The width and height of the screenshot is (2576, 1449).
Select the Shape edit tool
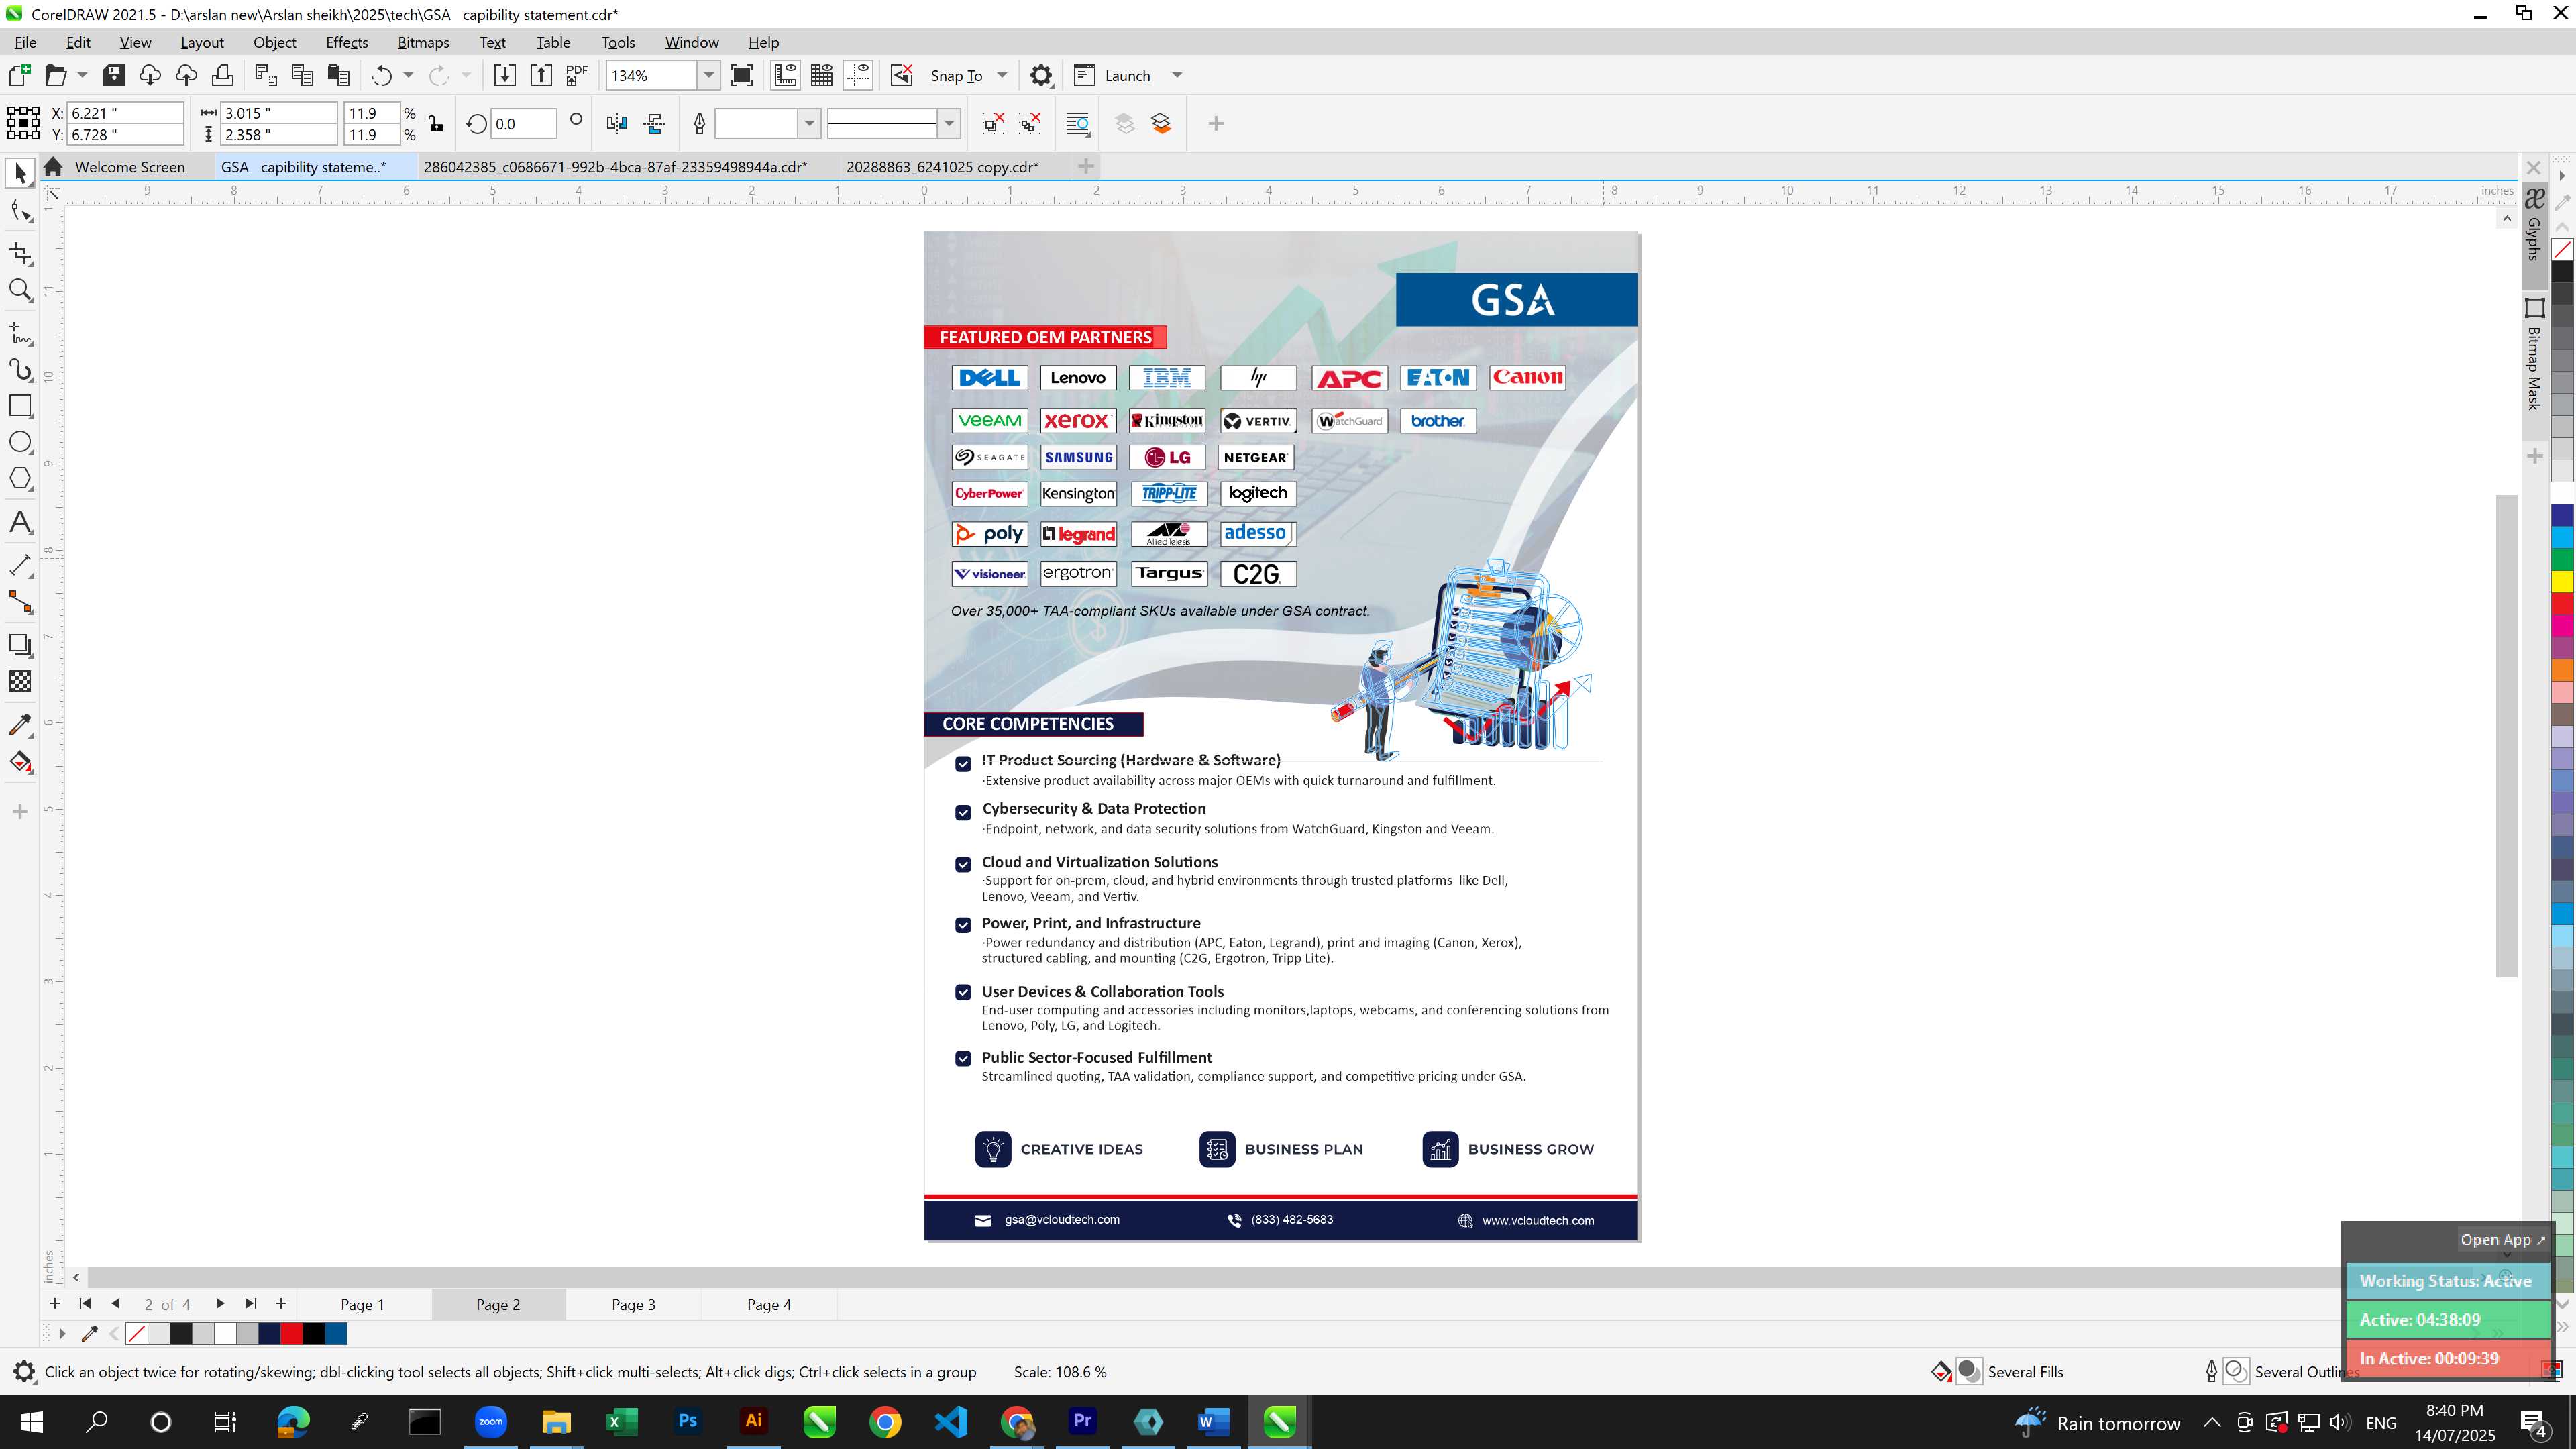click(20, 211)
